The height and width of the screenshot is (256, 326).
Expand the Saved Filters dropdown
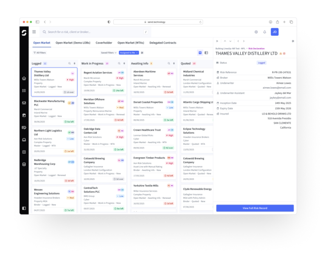(x=109, y=53)
